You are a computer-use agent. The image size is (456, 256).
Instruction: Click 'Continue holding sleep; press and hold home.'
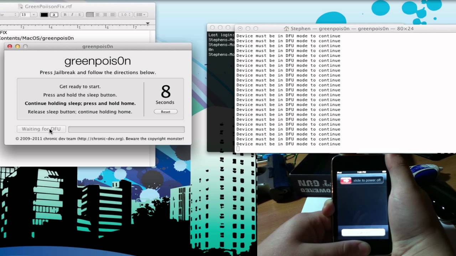click(x=80, y=103)
